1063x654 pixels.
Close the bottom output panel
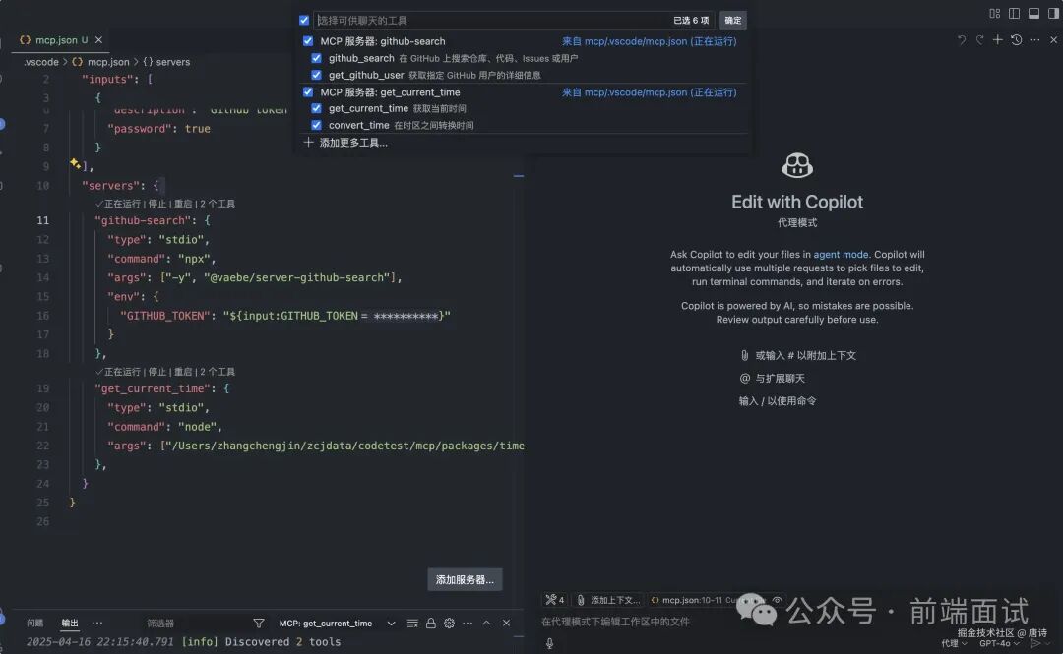point(506,623)
